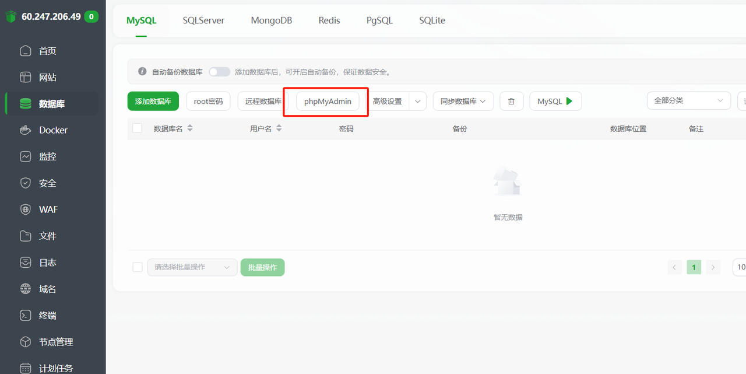Viewport: 746px width, 374px height.
Task: Tick the checkbox beside batch operation dropdown
Action: pyautogui.click(x=138, y=267)
